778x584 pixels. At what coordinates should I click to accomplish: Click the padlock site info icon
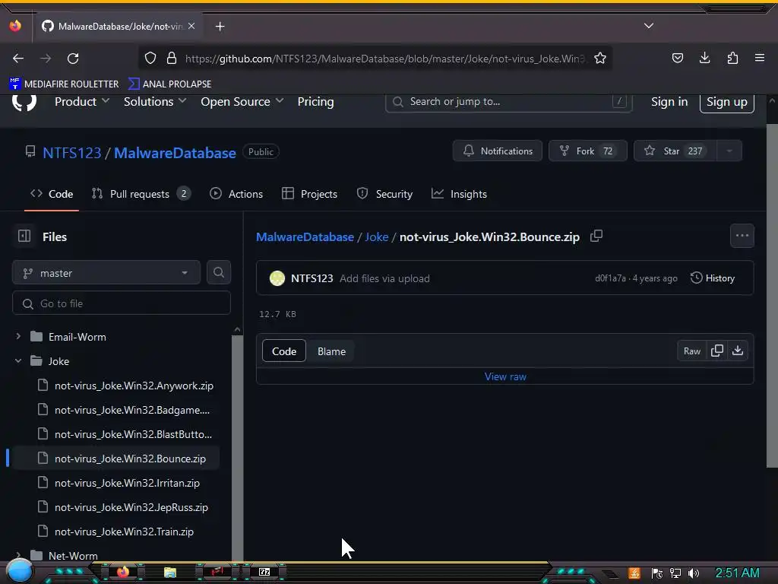point(172,59)
